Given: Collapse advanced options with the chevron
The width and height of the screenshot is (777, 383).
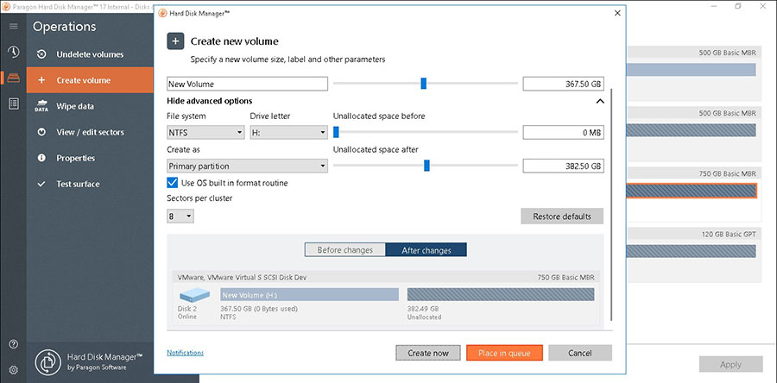Looking at the screenshot, I should 600,101.
